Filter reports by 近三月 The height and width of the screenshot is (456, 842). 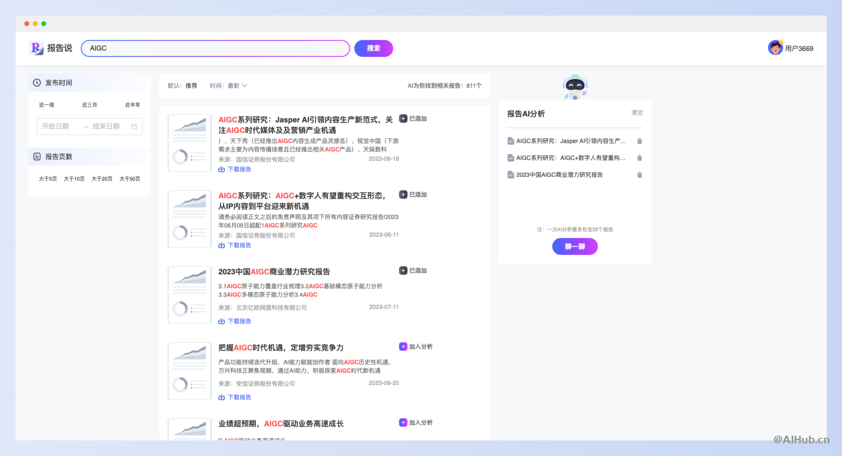click(90, 105)
